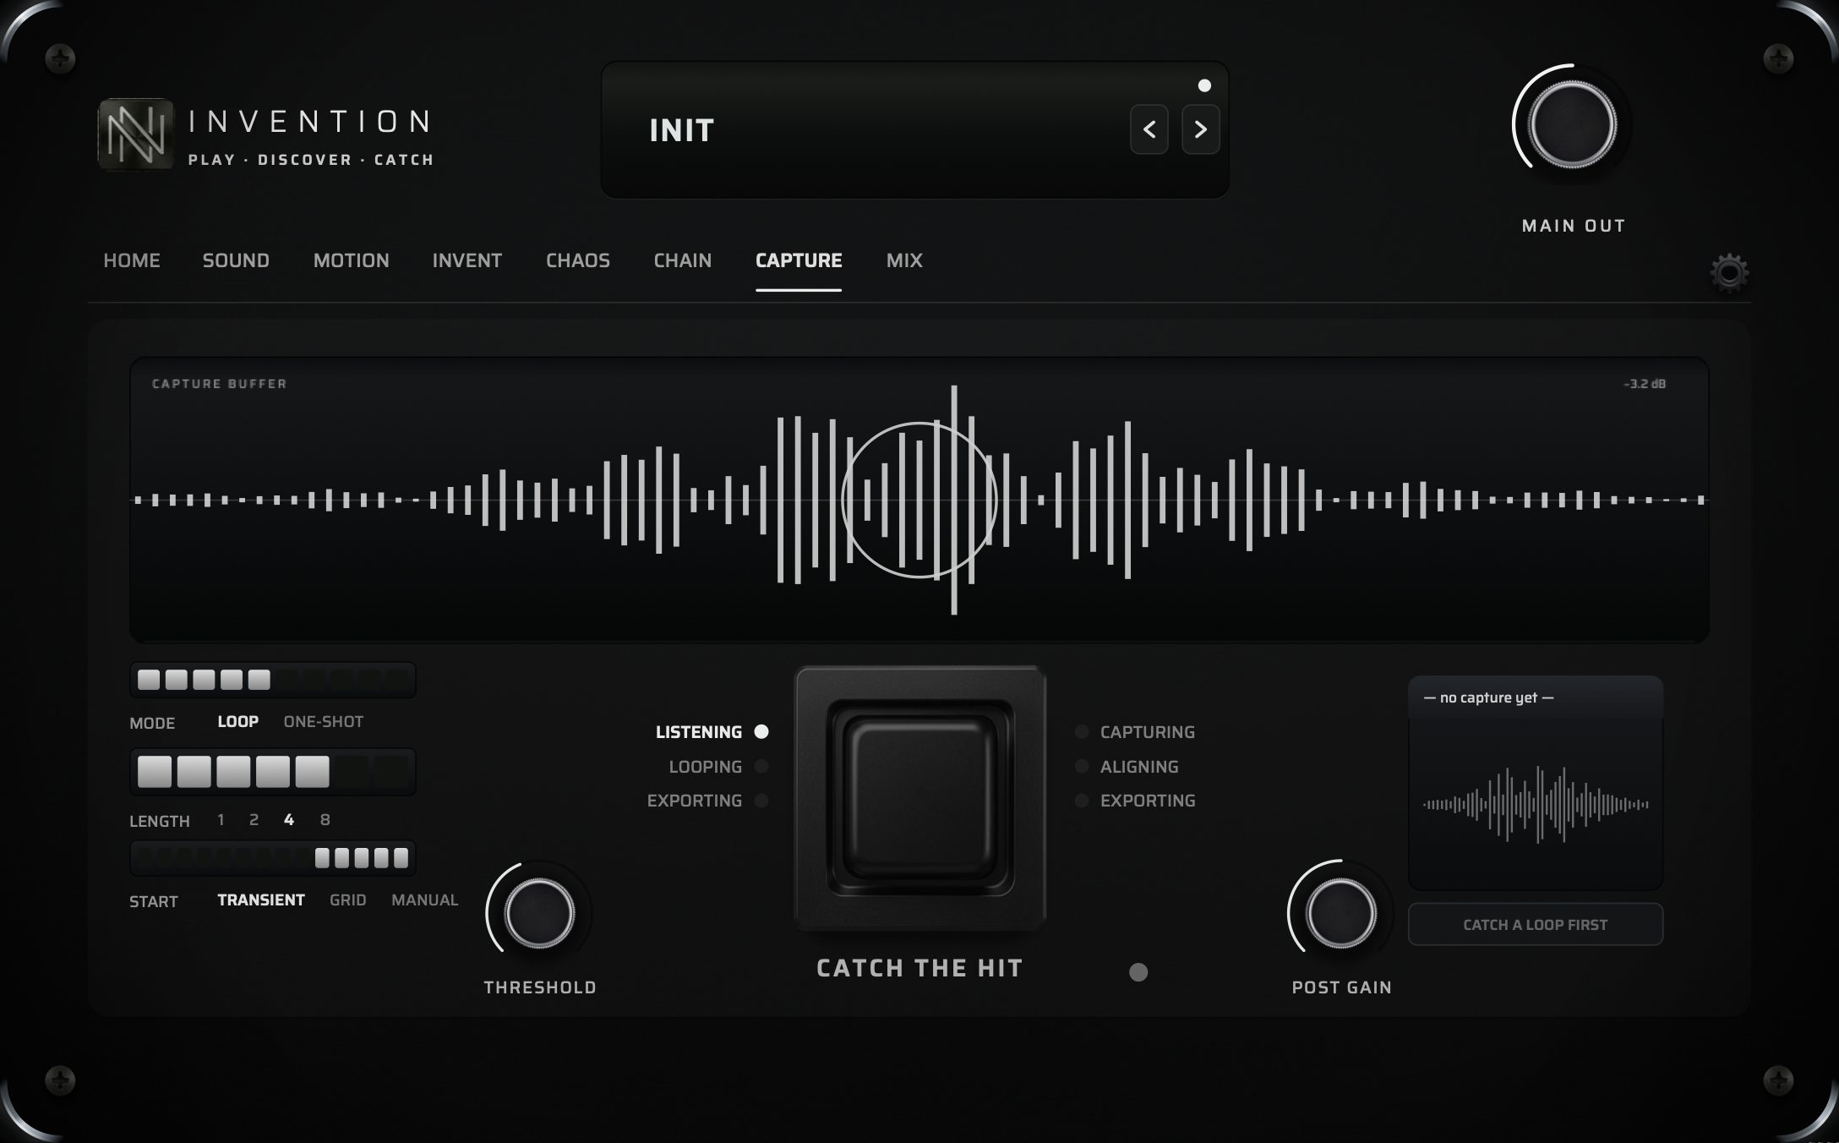
Task: Select the CAPTURE tab
Action: (x=799, y=260)
